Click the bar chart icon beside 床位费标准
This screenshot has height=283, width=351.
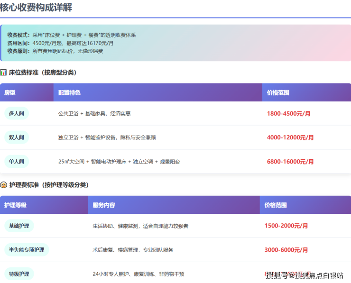coord(3,73)
